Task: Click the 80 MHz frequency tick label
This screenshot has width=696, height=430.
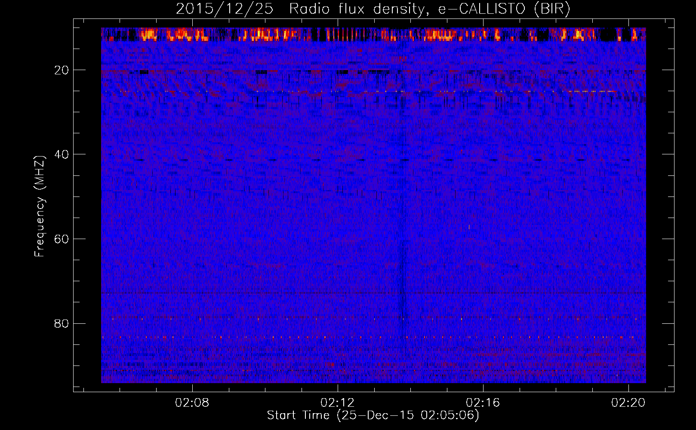Action: pyautogui.click(x=62, y=323)
